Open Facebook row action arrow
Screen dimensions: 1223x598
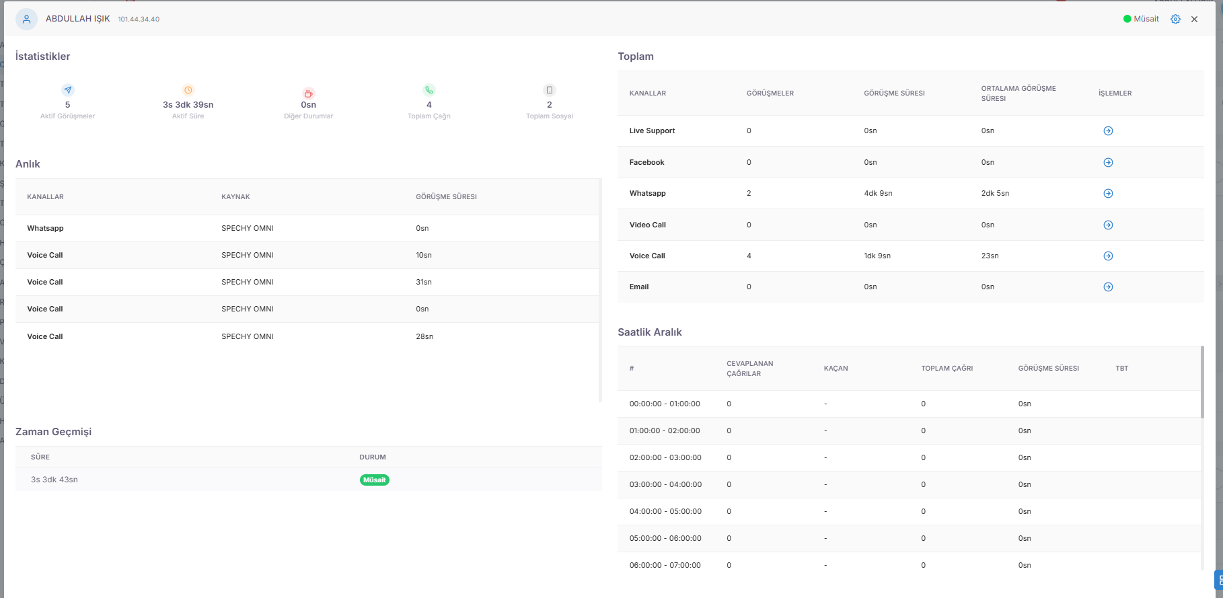[1108, 162]
